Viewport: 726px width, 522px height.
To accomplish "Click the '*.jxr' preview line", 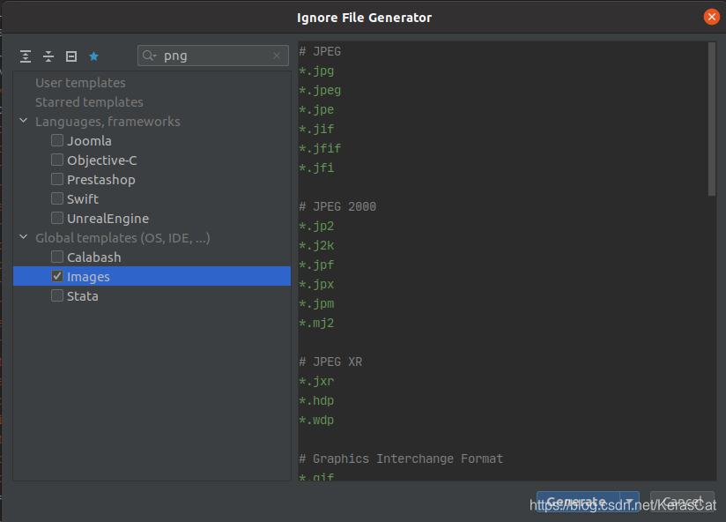I will pos(316,381).
